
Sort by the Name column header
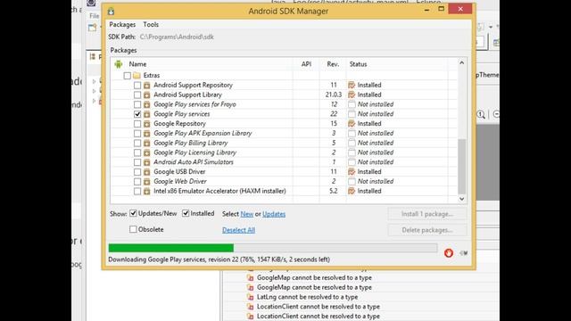tap(137, 64)
